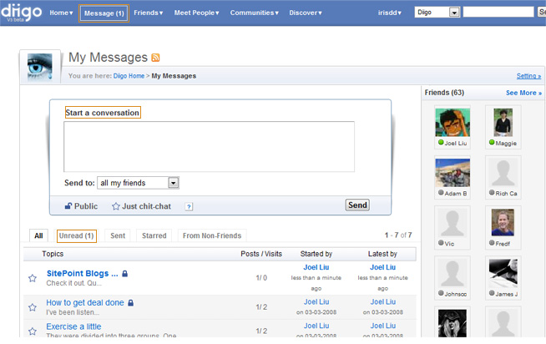
Task: Open Fredf's friend avatar
Action: click(x=503, y=222)
